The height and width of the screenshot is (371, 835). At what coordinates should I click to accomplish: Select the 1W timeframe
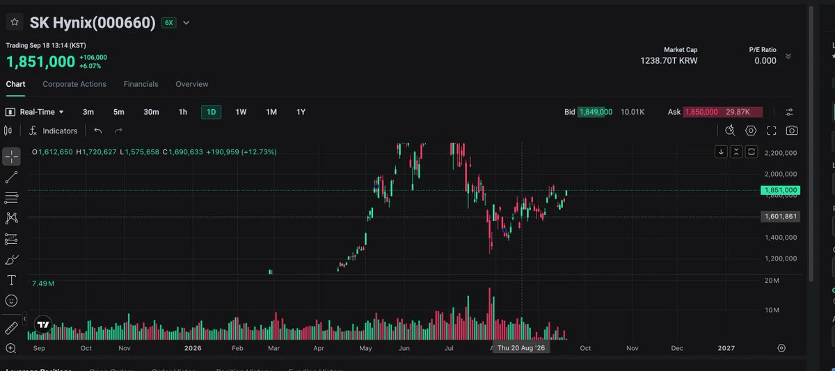pos(241,112)
